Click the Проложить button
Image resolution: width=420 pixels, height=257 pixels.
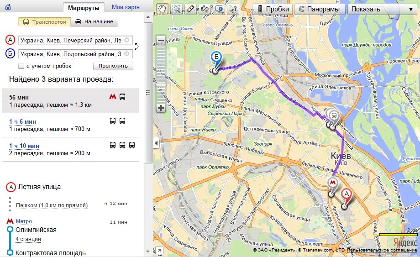(113, 66)
